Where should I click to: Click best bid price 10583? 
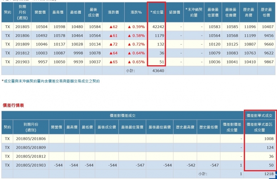(214, 27)
